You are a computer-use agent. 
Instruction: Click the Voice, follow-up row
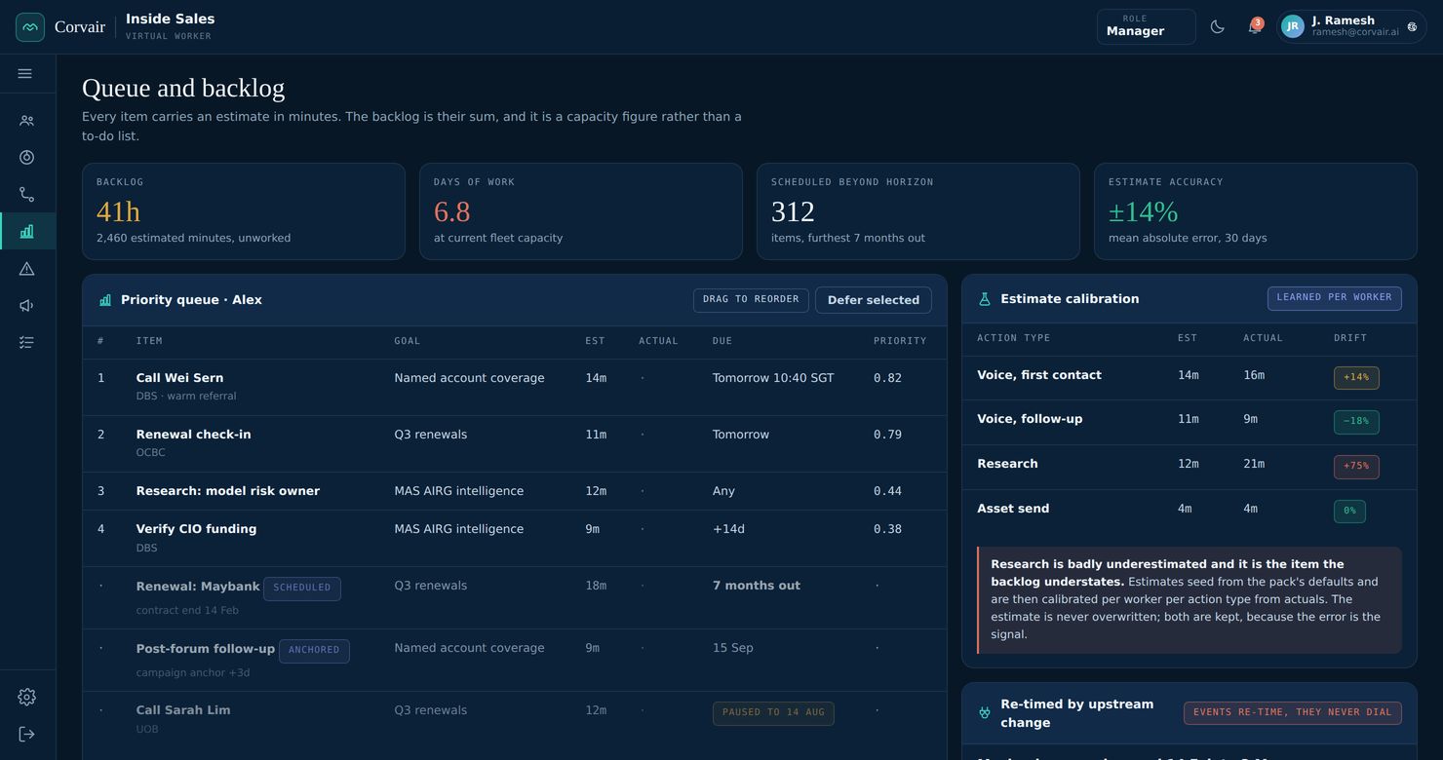(x=1189, y=422)
